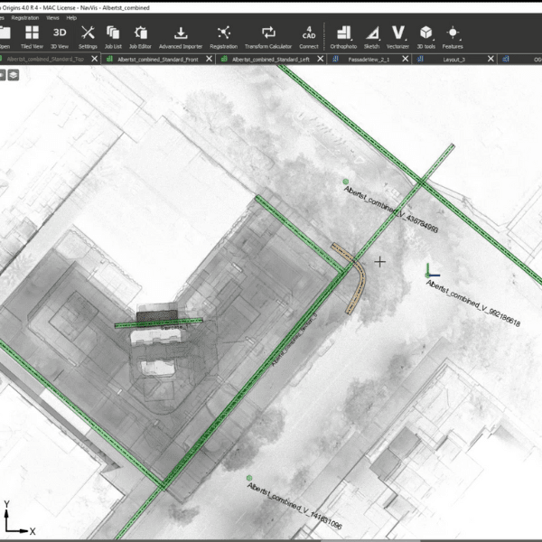The image size is (542, 542).
Task: Expand the 3D tools dropdown
Action: pyautogui.click(x=425, y=35)
